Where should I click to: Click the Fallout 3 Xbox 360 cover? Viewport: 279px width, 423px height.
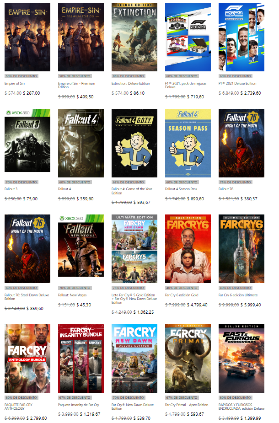pos(27,140)
